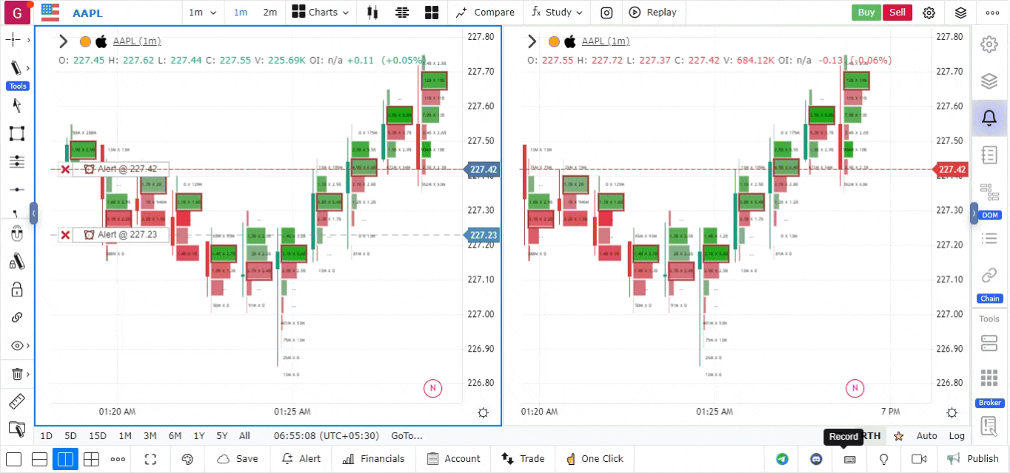Open the alerts bell in right sidebar
Screen dimensions: 1010x473
(989, 118)
